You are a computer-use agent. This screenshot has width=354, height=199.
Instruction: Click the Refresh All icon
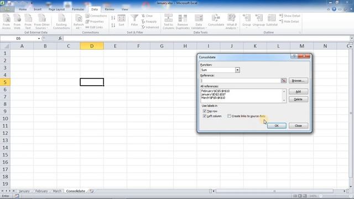pos(79,22)
